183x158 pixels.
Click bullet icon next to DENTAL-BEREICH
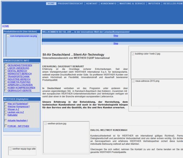pyautogui.click(x=6, y=71)
